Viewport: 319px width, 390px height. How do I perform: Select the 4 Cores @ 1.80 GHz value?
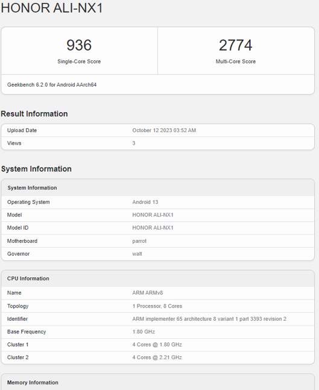tap(157, 345)
